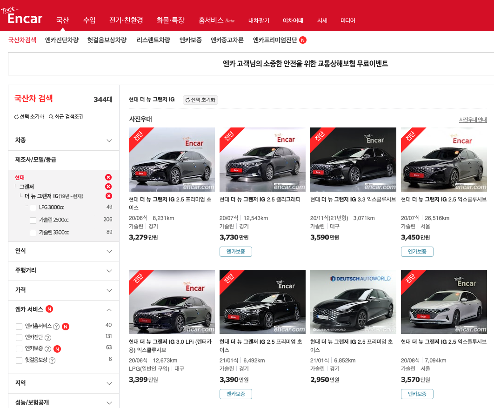Expand the 가격 filter section
Viewport: 494px width, 408px height.
point(64,290)
